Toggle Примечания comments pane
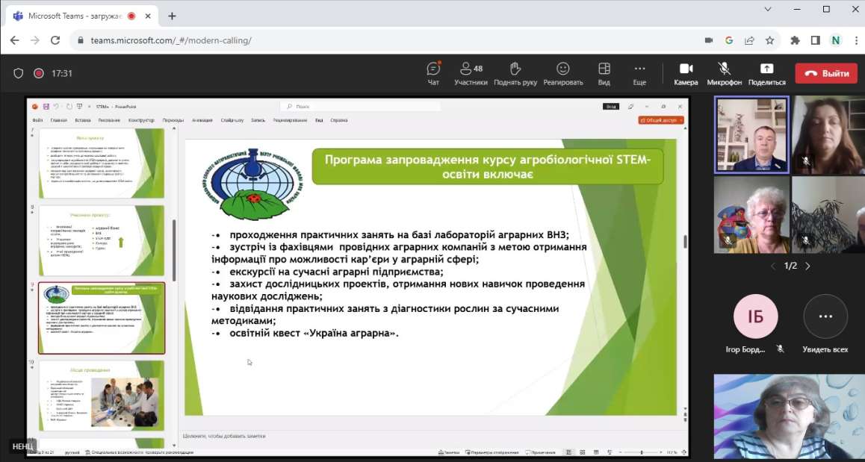 [x=541, y=452]
